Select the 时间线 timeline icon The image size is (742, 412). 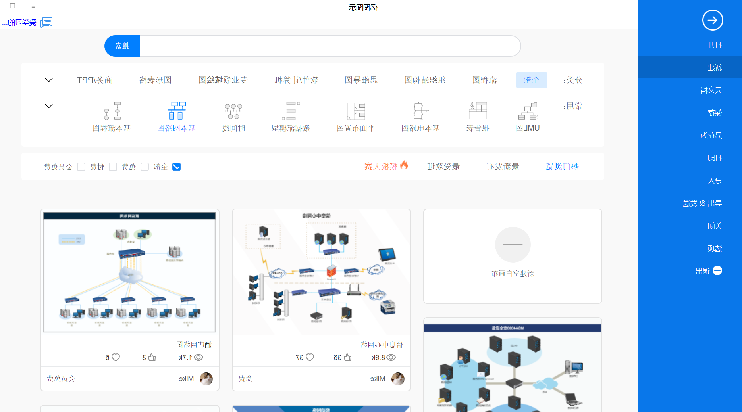(x=233, y=111)
